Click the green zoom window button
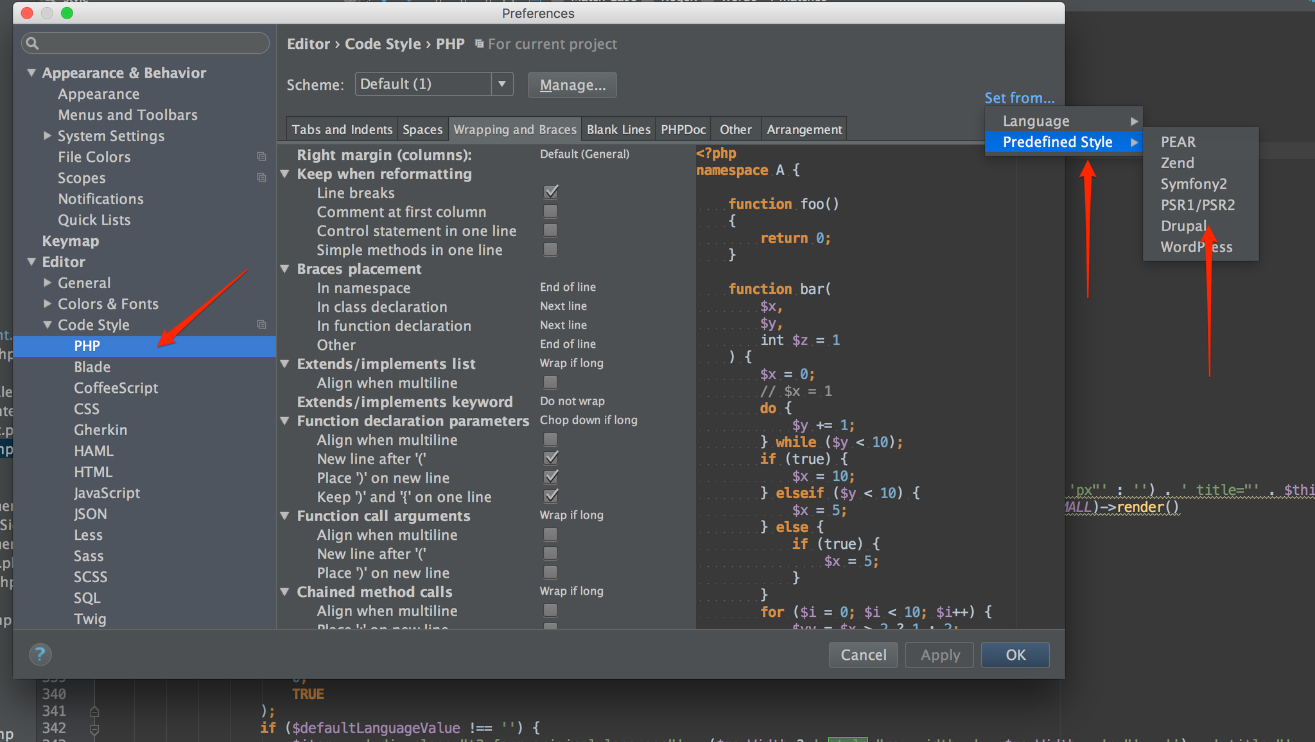Screen dimensions: 1315x742 pyautogui.click(x=67, y=13)
